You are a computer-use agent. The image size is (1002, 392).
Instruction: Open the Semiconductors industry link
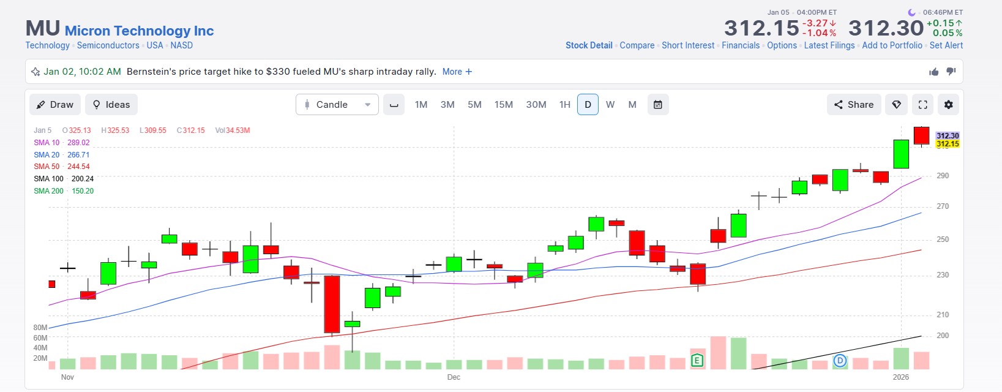[108, 45]
